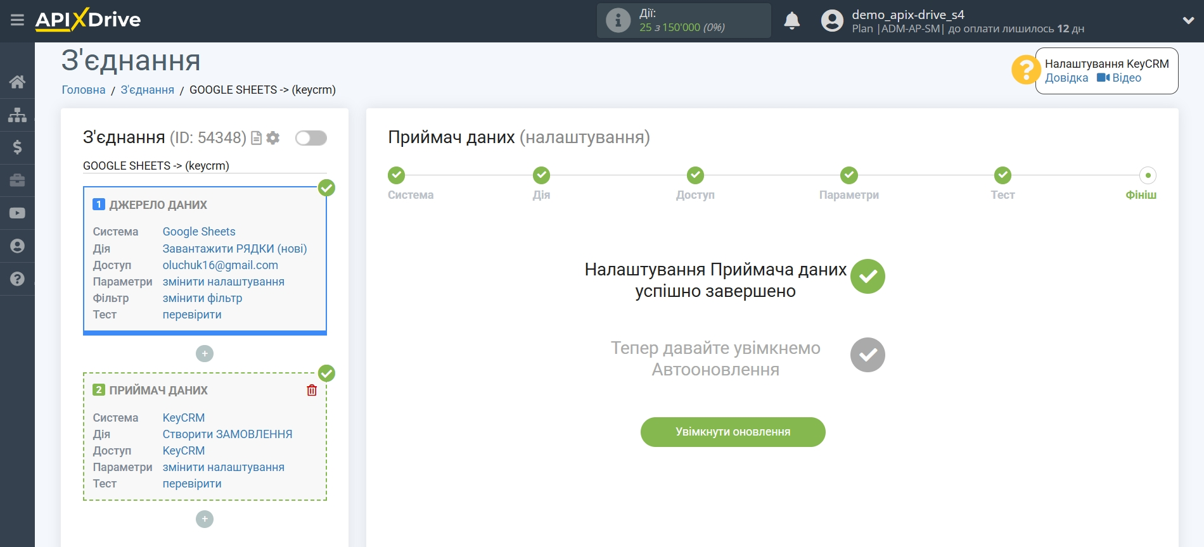
Task: Open KeyCRM access link in receiver
Action: (184, 451)
